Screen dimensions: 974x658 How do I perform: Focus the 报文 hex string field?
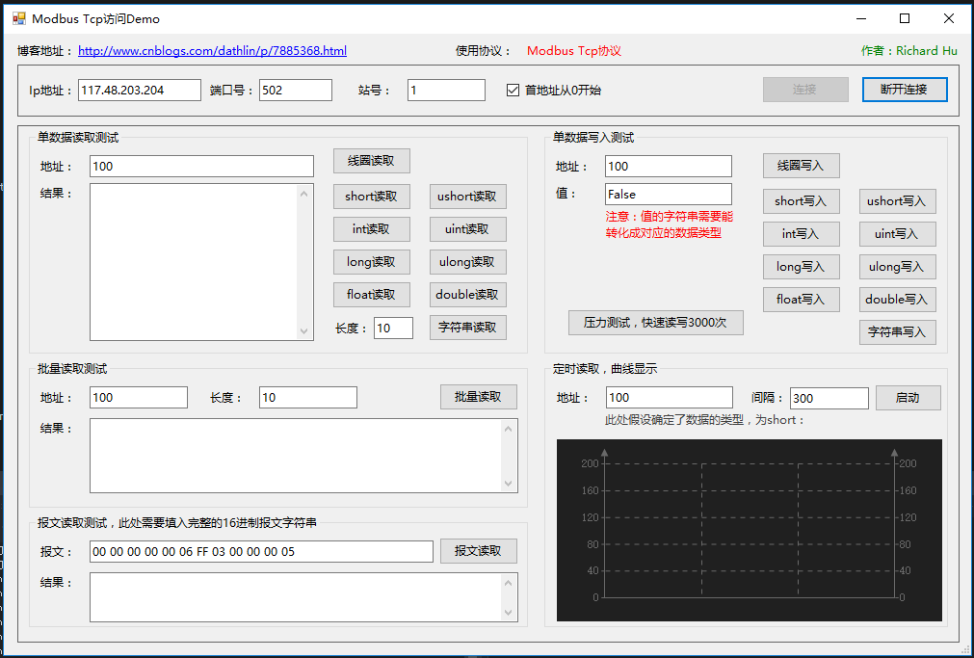261,552
